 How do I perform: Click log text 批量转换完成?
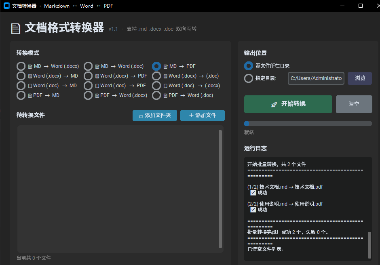[x=263, y=232]
